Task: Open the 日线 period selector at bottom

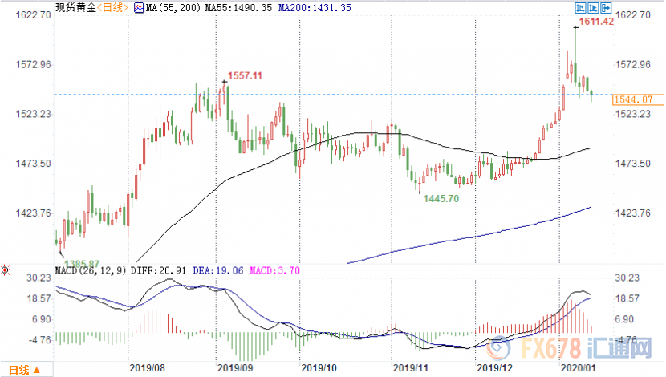Action: point(25,370)
